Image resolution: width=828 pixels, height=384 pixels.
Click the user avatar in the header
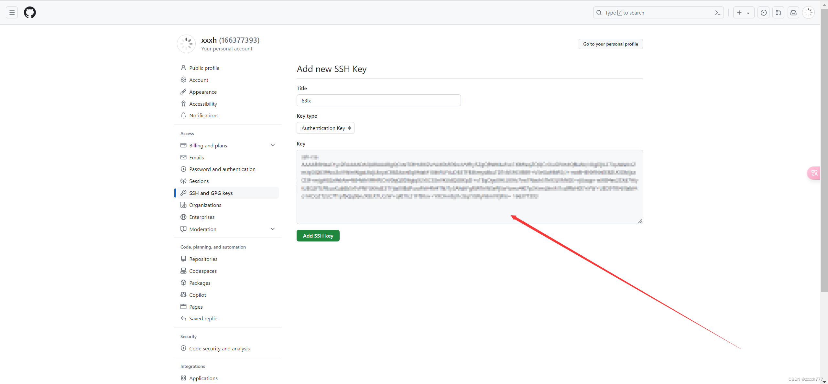(x=809, y=13)
